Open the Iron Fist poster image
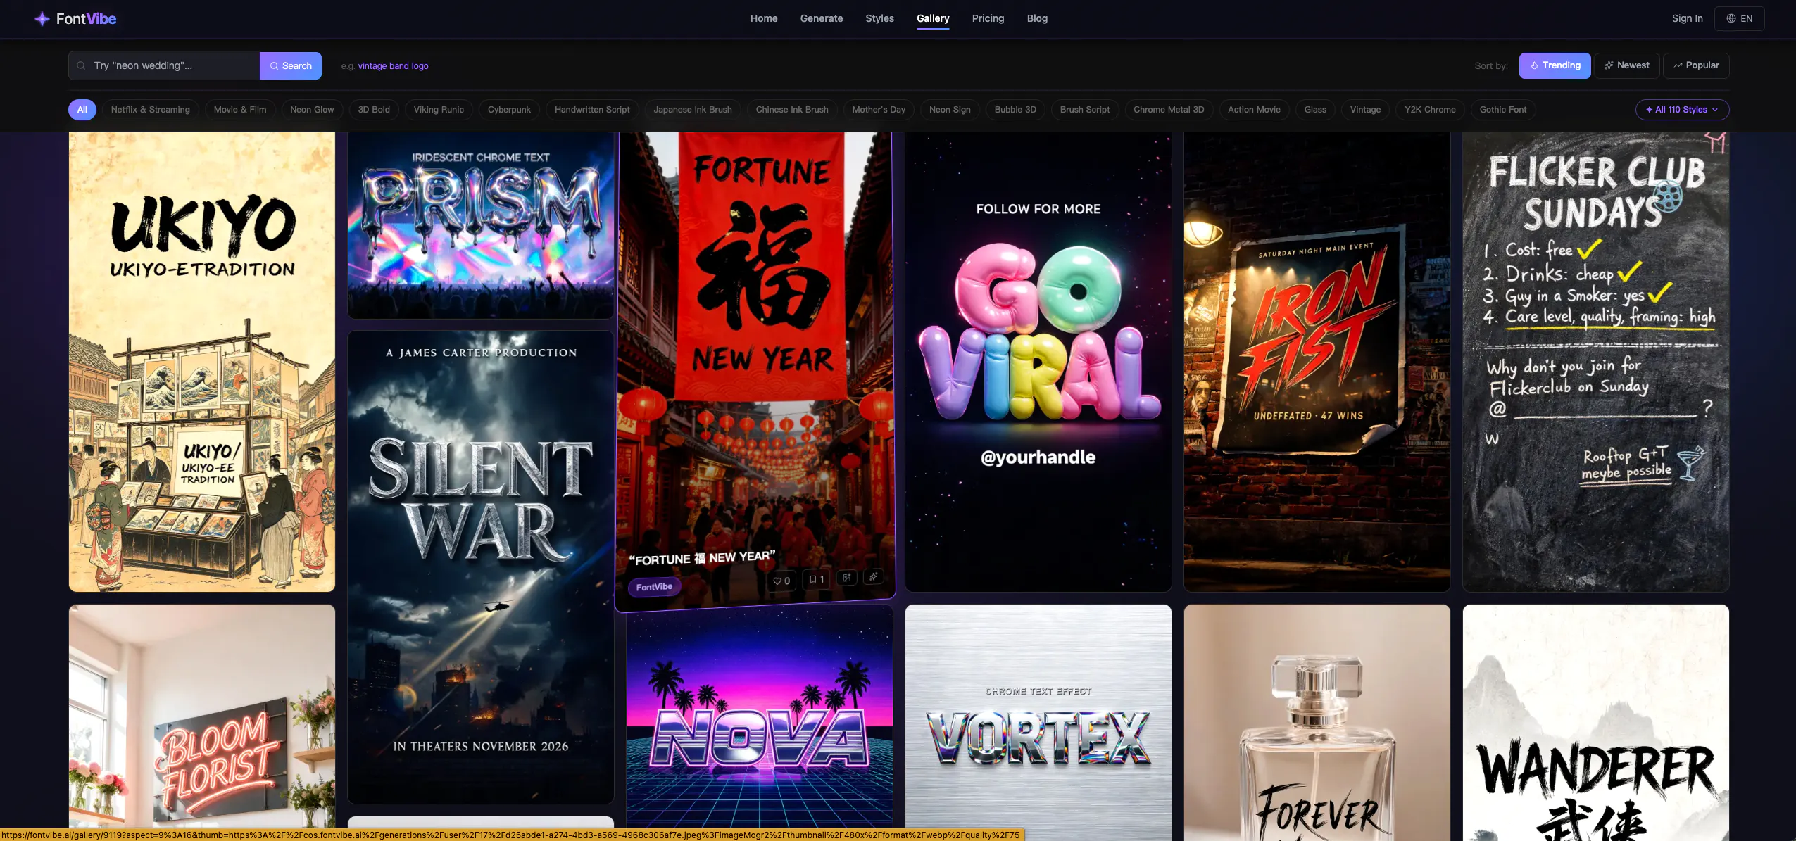1796x841 pixels. click(1317, 362)
